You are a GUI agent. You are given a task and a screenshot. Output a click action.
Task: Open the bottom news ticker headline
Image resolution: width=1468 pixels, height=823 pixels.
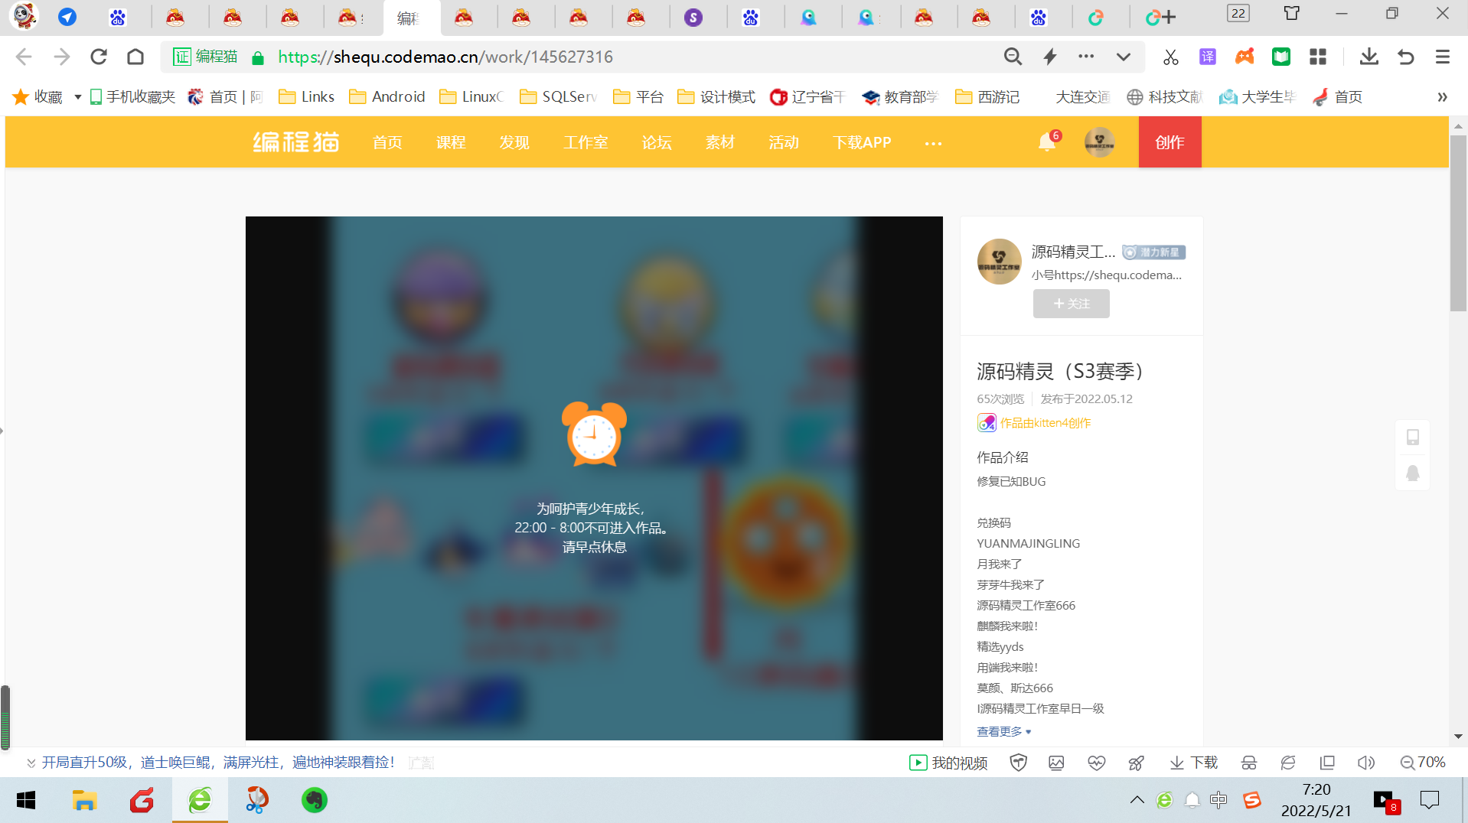pyautogui.click(x=217, y=763)
